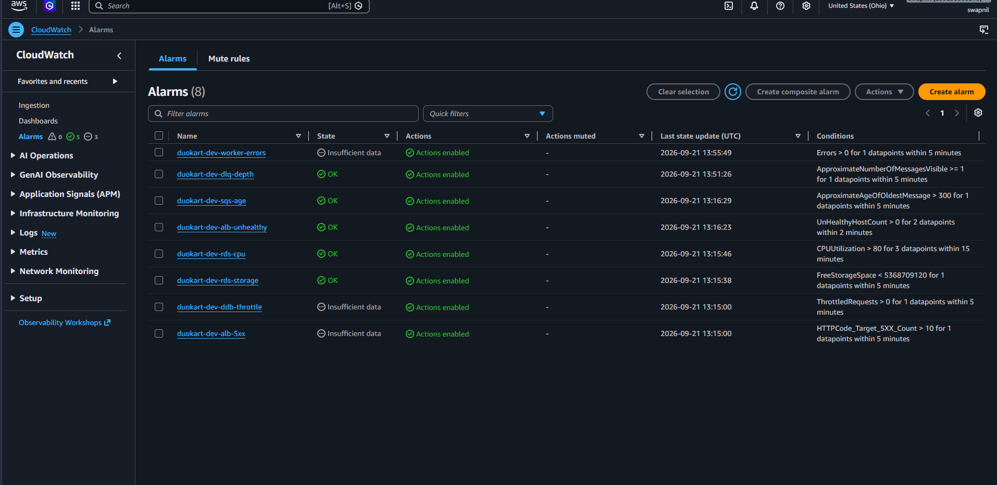Check the duokart-dev-rds-cpu alarm

(159, 254)
